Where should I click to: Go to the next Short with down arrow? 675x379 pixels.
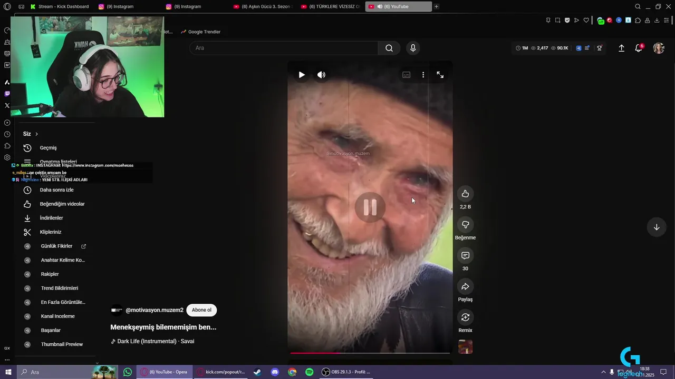(657, 227)
